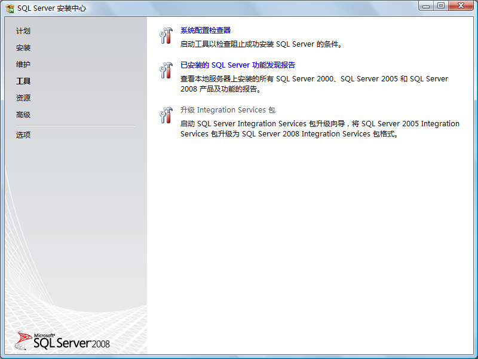478x359 pixels.
Task: Open 已安装的 SQL Server 功能发现报告 link
Action: tap(238, 65)
